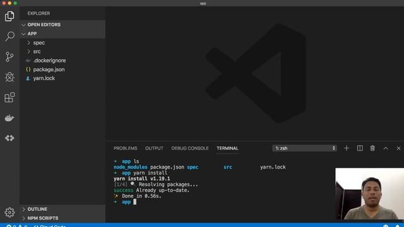Image resolution: width=404 pixels, height=227 pixels.
Task: Expand the spec folder
Action: tap(62, 43)
